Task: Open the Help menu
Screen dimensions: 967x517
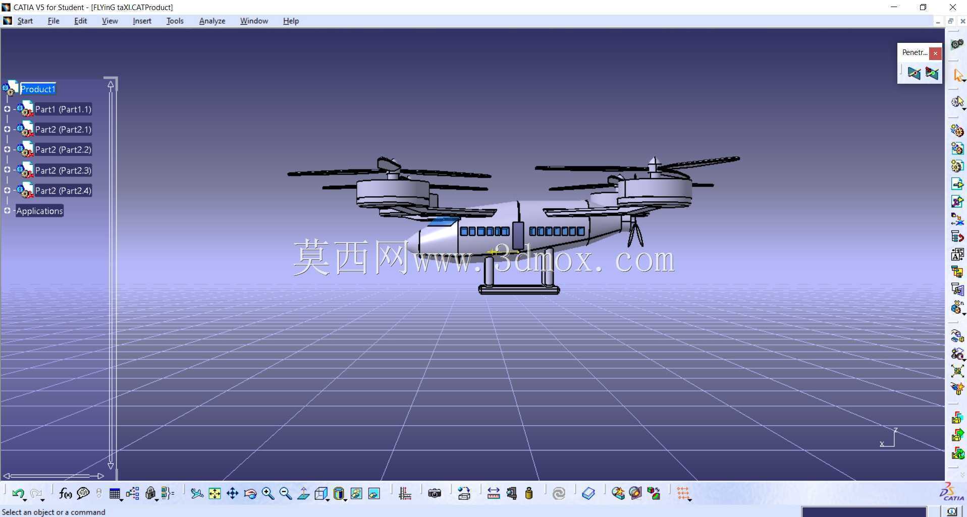Action: click(291, 21)
